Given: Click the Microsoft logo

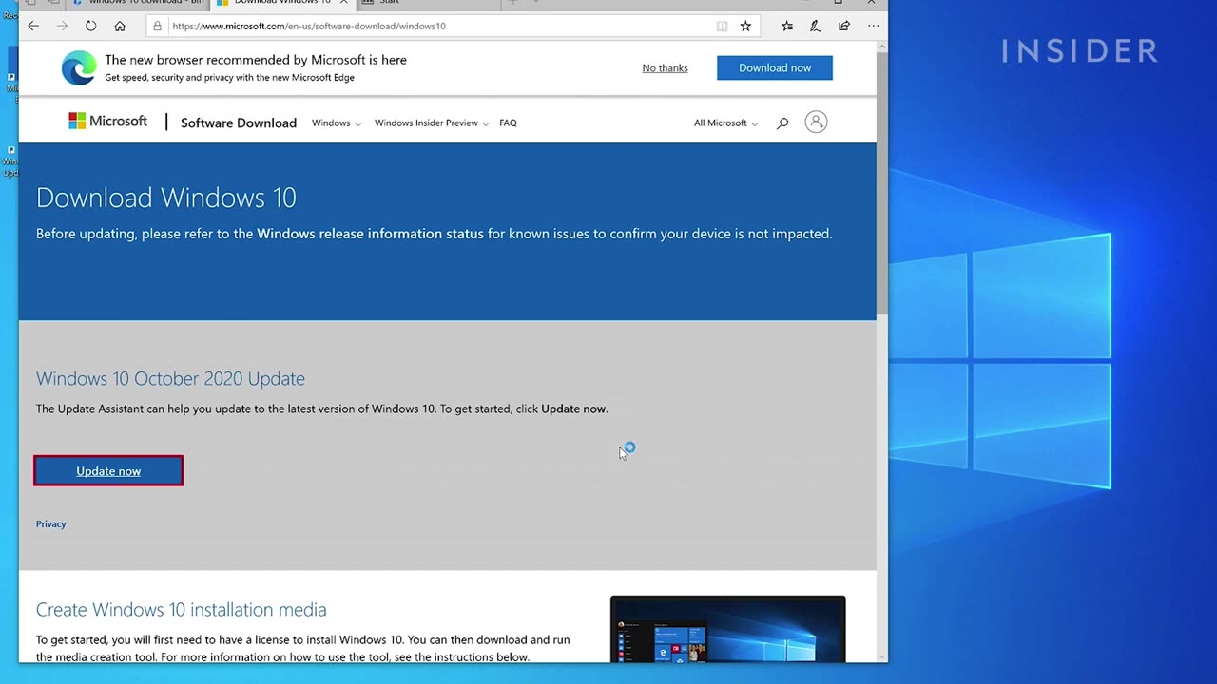Looking at the screenshot, I should [x=107, y=122].
